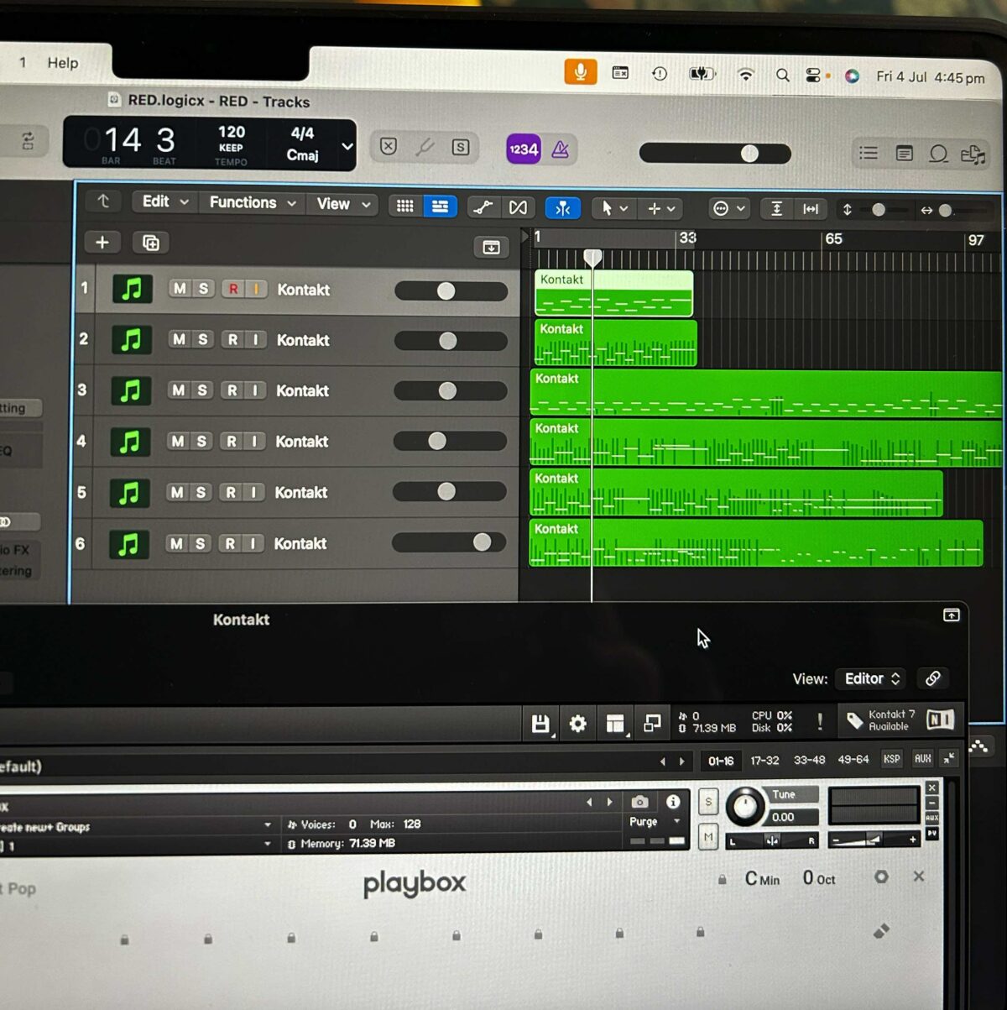Show automation curves icon
This screenshot has width=1007, height=1010.
(483, 207)
